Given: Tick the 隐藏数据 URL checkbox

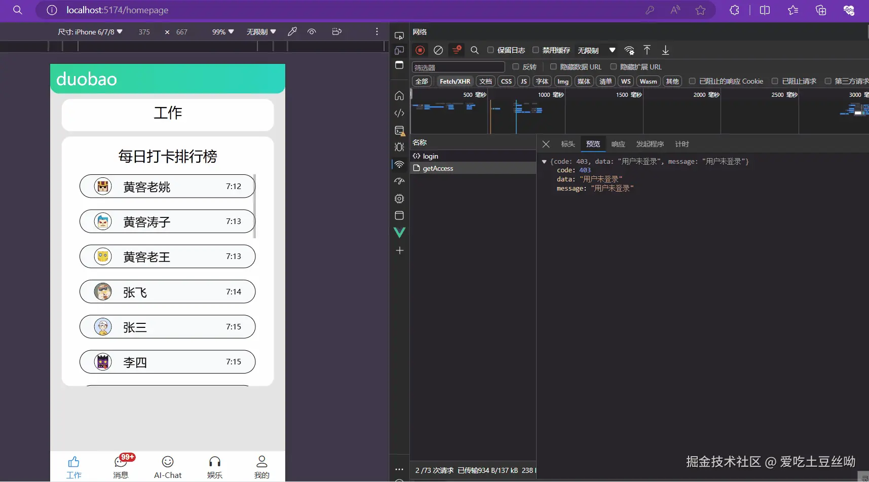Looking at the screenshot, I should (553, 66).
